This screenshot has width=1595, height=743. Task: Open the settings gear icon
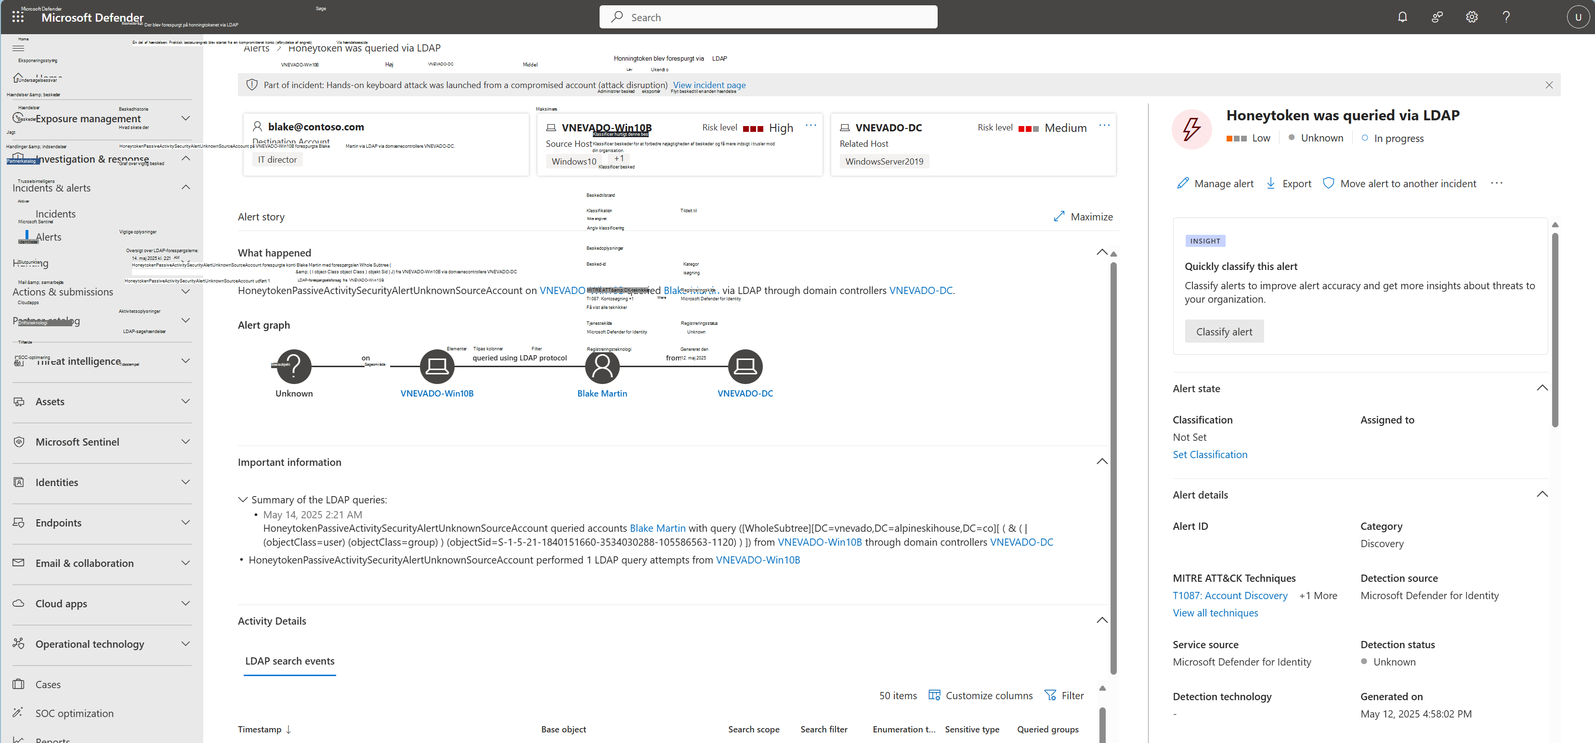(1472, 17)
